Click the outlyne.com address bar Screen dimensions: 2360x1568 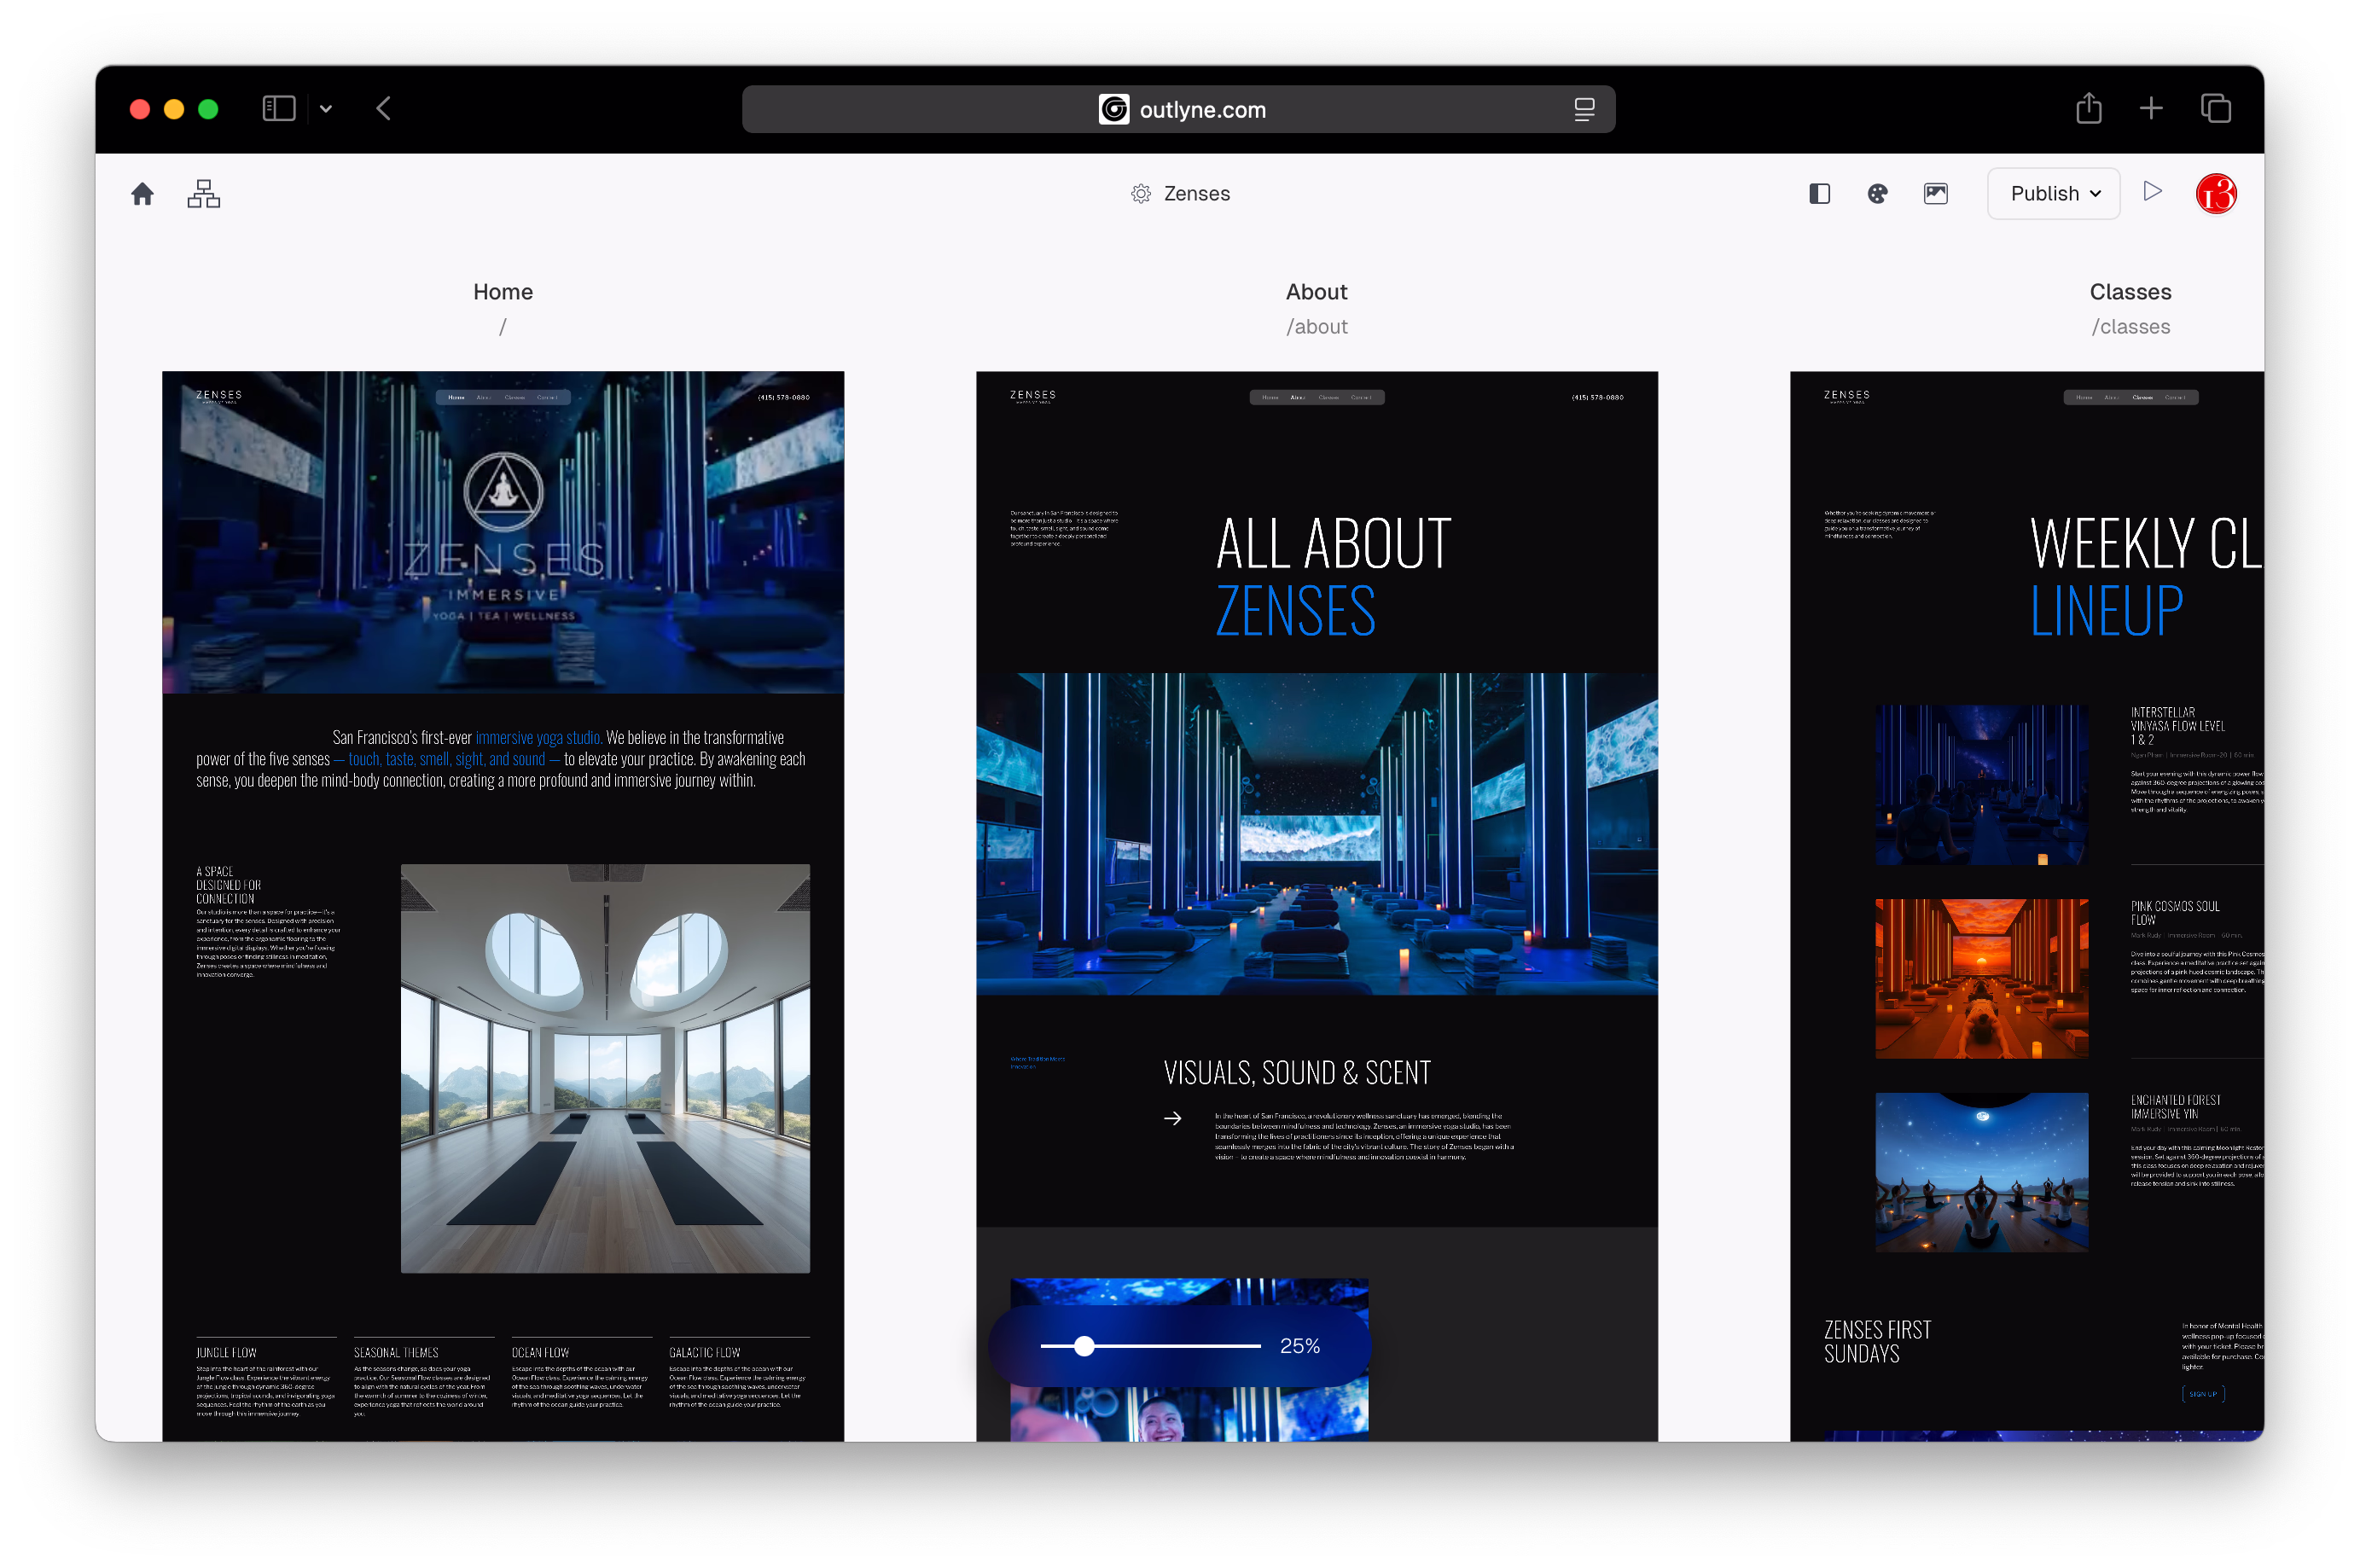click(1178, 109)
